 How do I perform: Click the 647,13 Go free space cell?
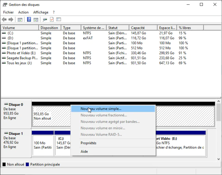click(167, 63)
